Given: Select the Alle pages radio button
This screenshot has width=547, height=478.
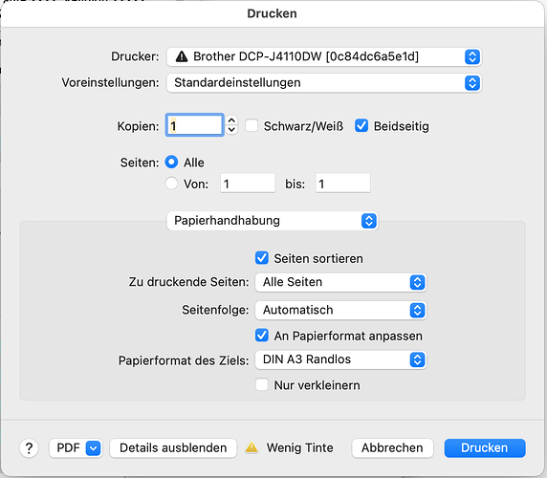Looking at the screenshot, I should 171,163.
